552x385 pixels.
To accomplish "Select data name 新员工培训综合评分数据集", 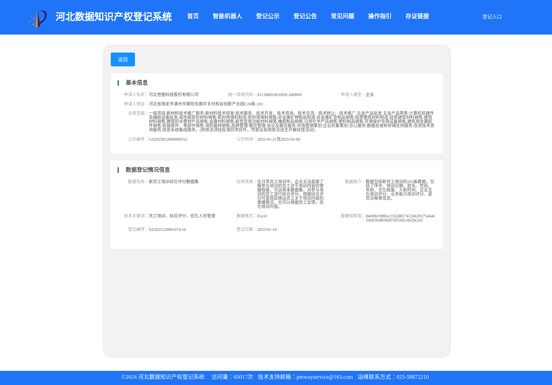I will [x=174, y=182].
